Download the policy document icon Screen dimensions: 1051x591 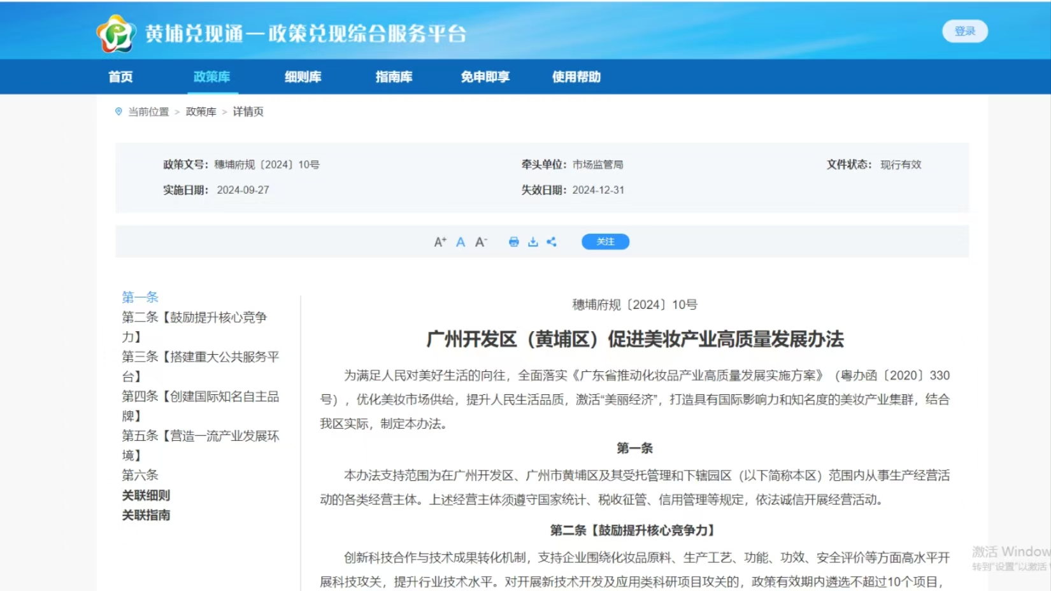point(533,242)
